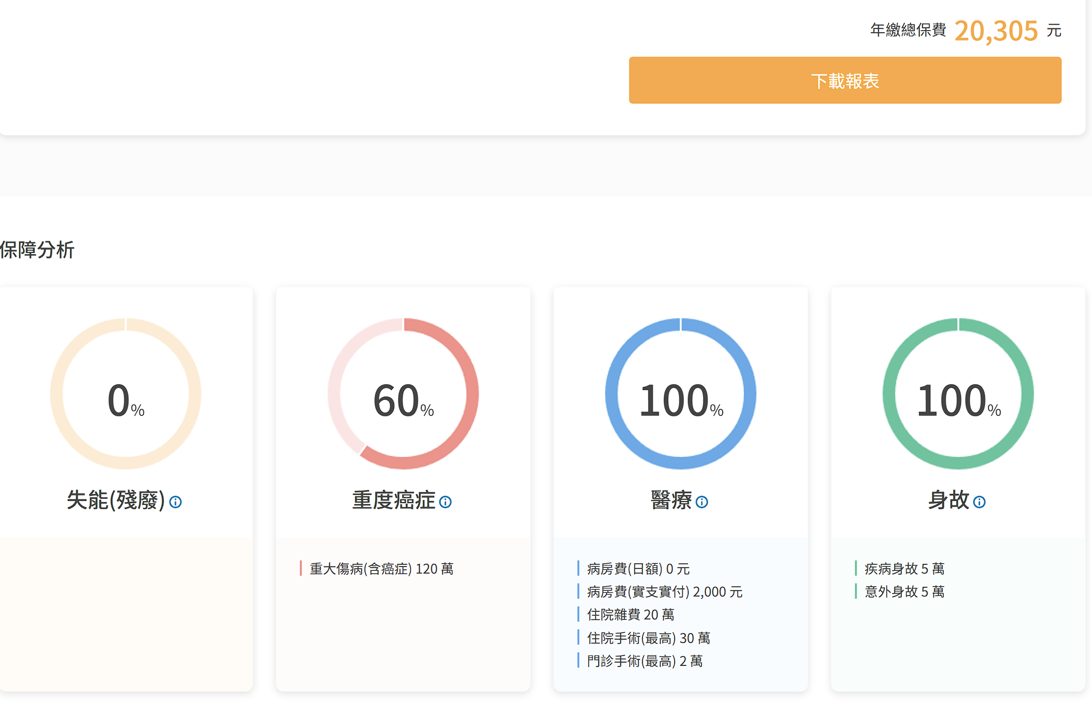
Task: Open info icon next to 失能(殘廢)
Action: 175,502
